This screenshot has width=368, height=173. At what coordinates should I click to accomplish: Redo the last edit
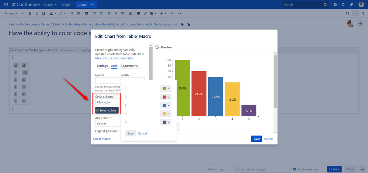[180, 13]
